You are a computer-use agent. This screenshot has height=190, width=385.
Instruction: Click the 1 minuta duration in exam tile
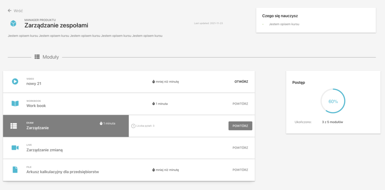[109, 123]
